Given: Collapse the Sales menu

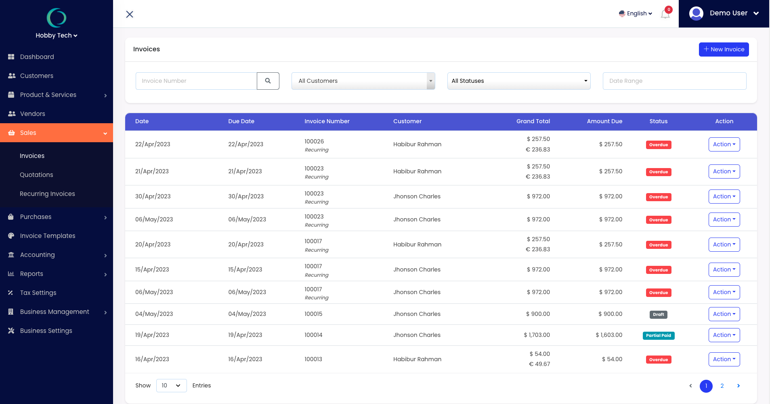Looking at the screenshot, I should tap(105, 133).
